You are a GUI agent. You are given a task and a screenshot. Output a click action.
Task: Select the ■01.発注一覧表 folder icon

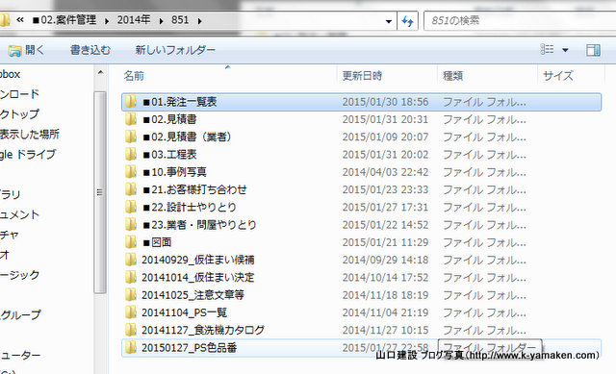click(x=131, y=102)
